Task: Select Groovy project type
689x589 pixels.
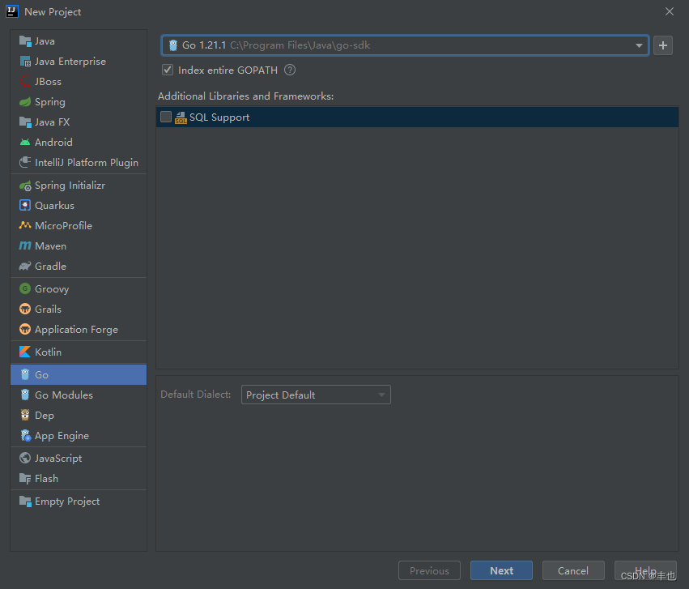Action: [79, 288]
